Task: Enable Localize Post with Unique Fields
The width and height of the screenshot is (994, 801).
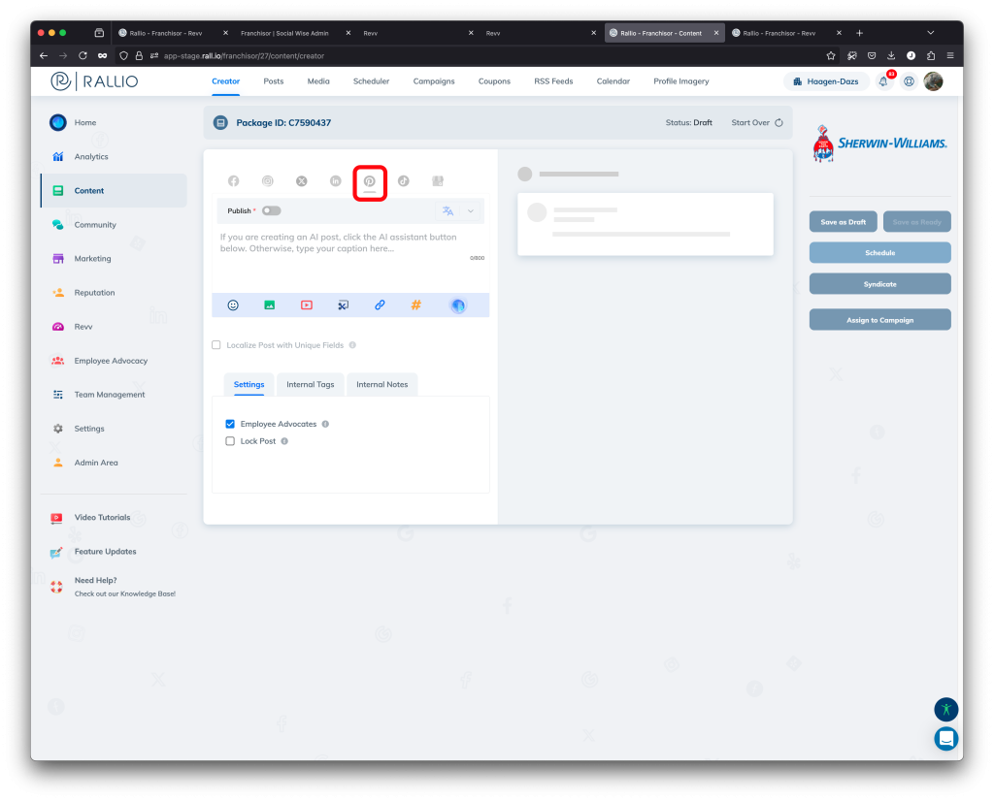Action: click(x=215, y=344)
